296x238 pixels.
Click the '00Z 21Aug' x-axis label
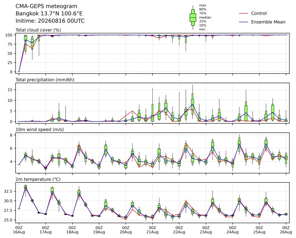tap(152, 230)
